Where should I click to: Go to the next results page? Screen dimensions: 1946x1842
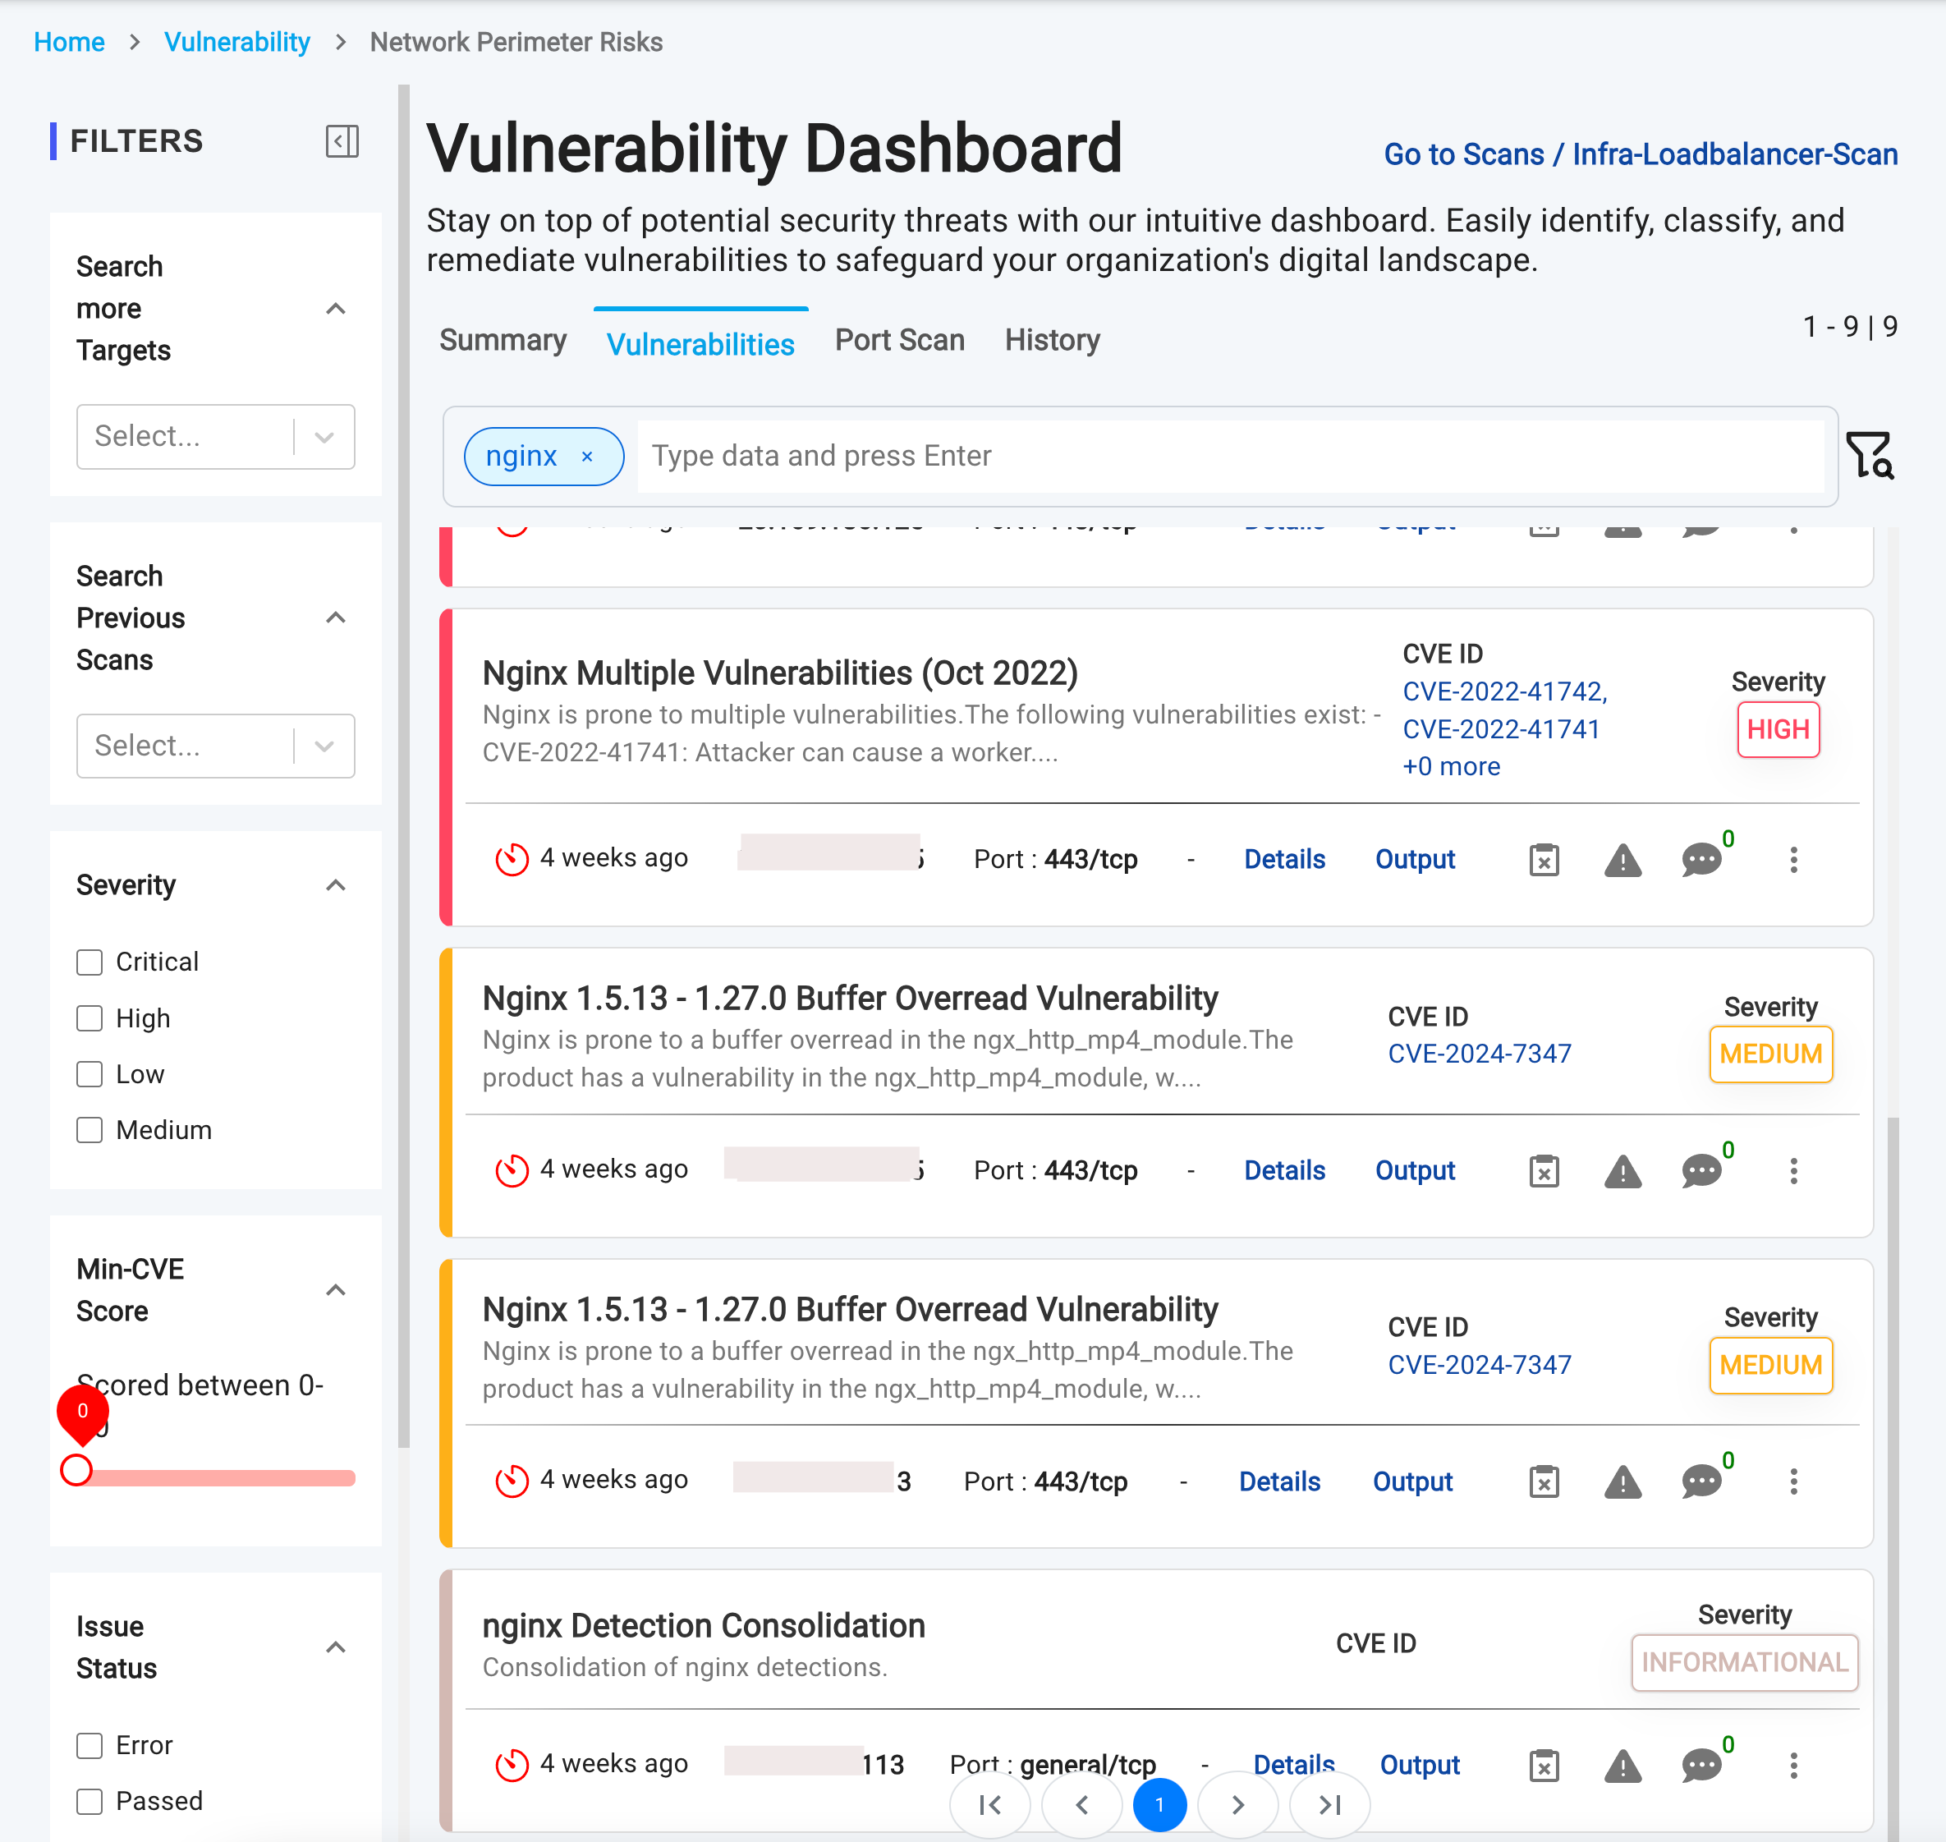(1238, 1805)
